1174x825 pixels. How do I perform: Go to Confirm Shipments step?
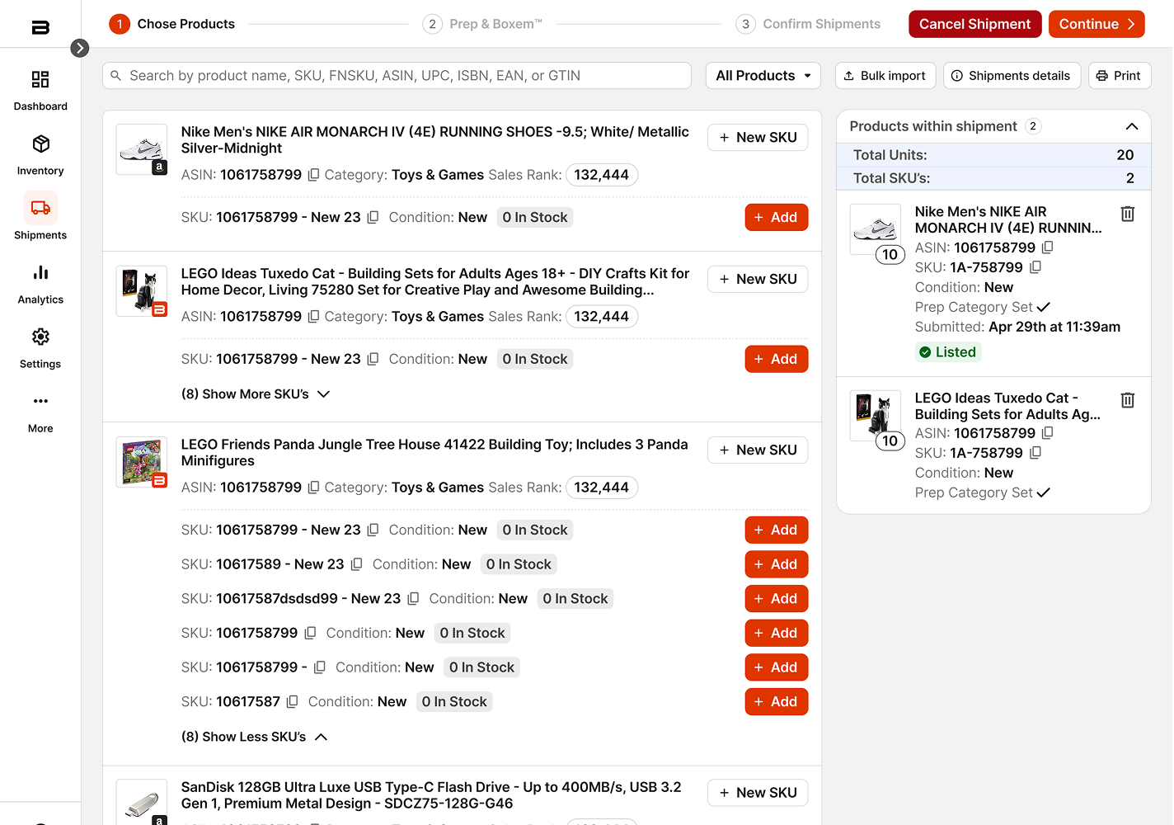click(808, 24)
